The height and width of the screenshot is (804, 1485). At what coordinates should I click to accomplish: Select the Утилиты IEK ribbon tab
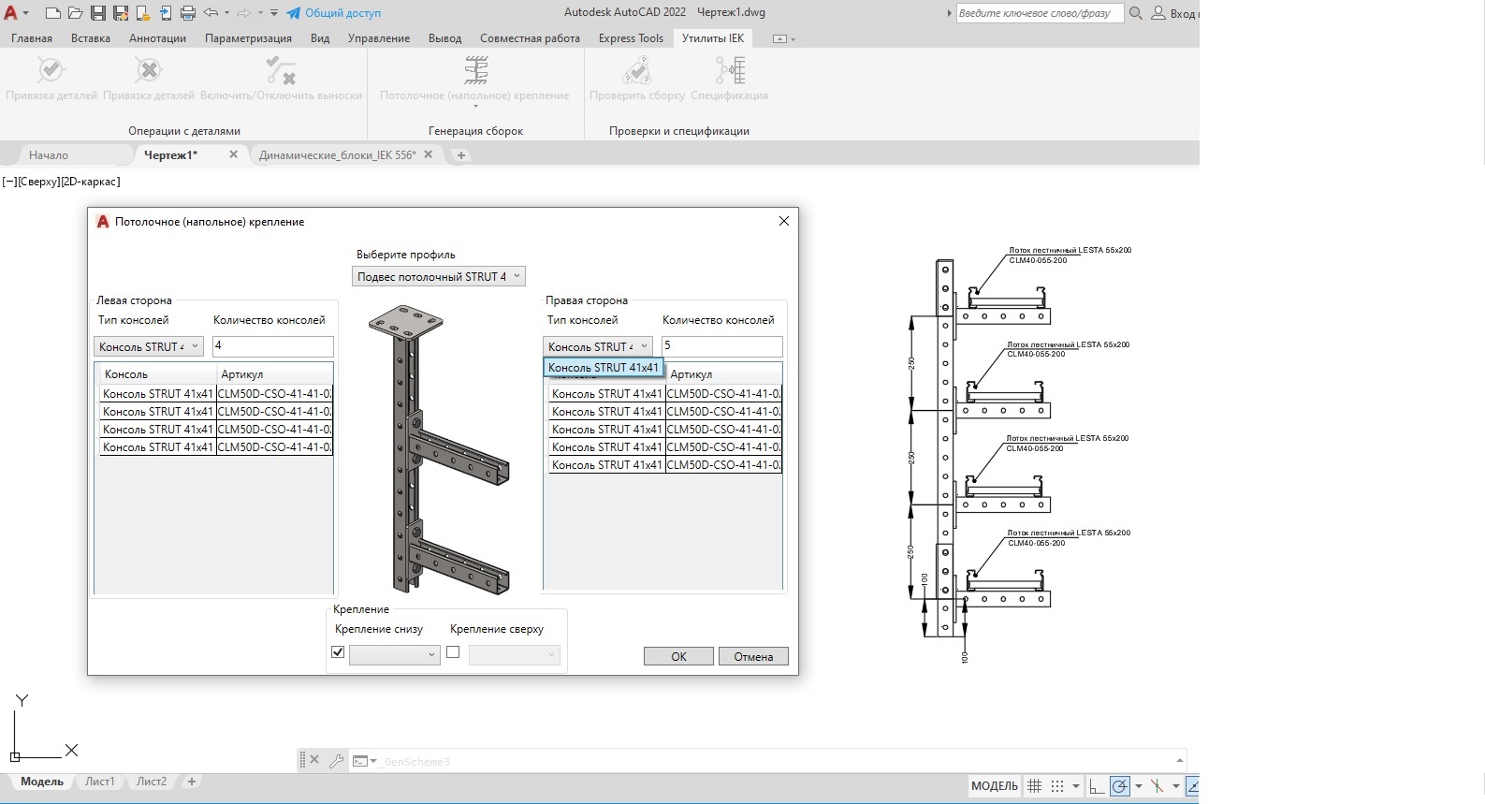point(713,38)
